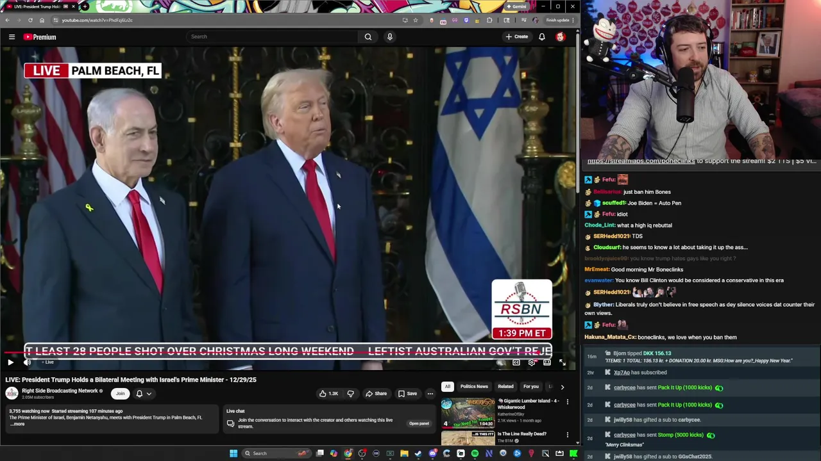Open the live chat panel
Viewport: 821px width, 461px height.
pyautogui.click(x=419, y=423)
